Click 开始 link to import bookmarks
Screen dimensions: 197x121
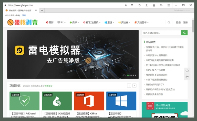click(24, 15)
